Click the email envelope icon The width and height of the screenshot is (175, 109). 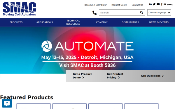[x=165, y=4]
